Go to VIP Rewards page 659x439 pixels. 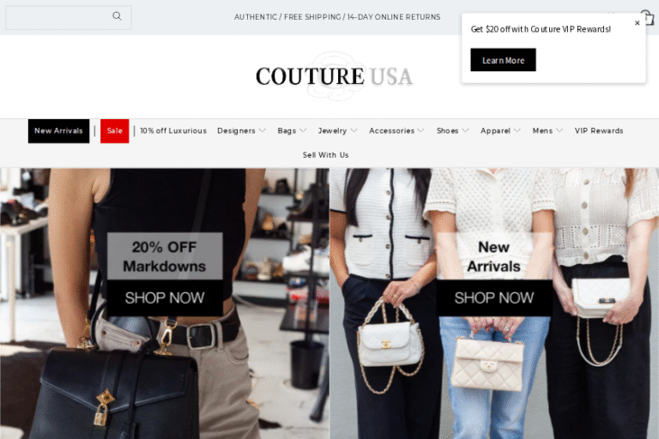599,130
